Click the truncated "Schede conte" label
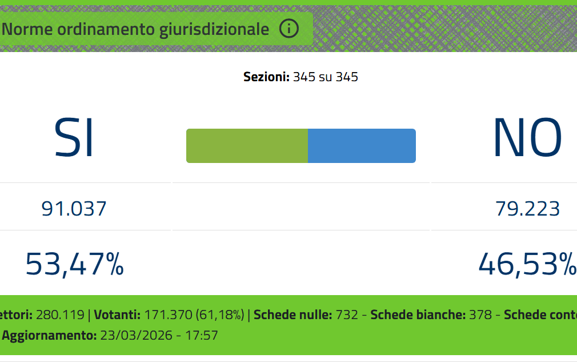This screenshot has height=362, width=577. (x=539, y=315)
